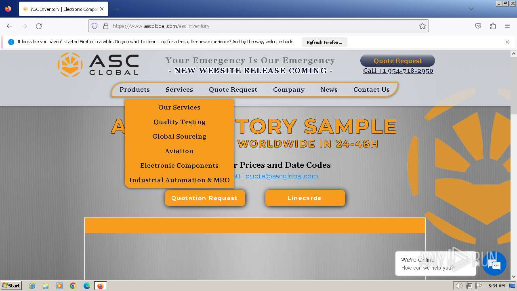The width and height of the screenshot is (517, 291).
Task: Click the volume speaker tray icon
Action: pyautogui.click(x=459, y=286)
